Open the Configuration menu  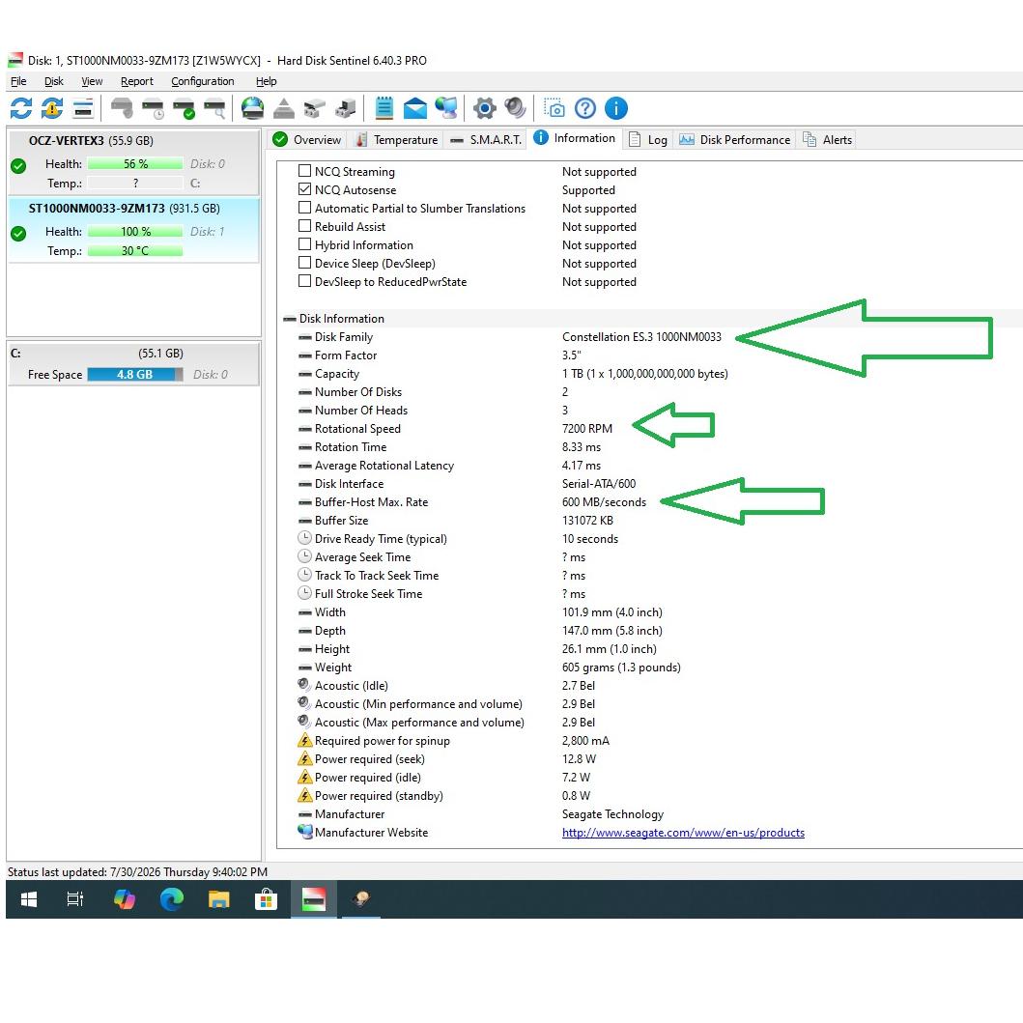(202, 81)
